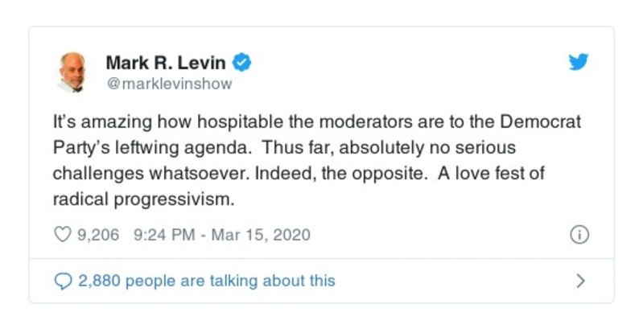Click the blue speech bubble icon

click(x=63, y=281)
